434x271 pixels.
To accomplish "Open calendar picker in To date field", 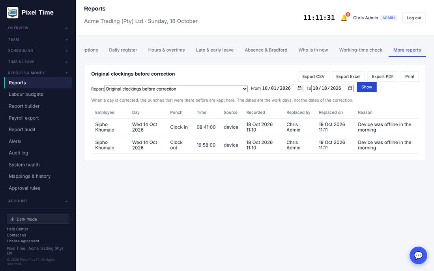I will coord(350,88).
